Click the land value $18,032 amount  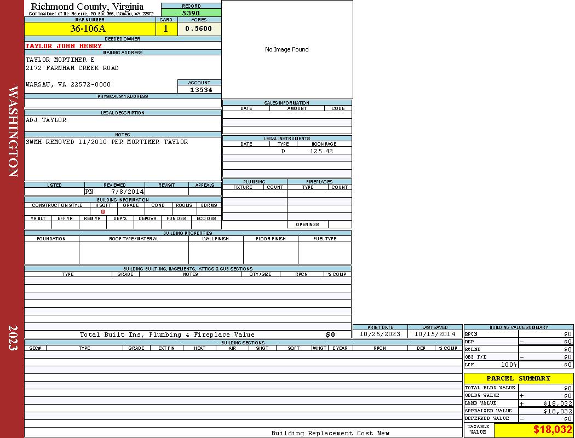557,404
